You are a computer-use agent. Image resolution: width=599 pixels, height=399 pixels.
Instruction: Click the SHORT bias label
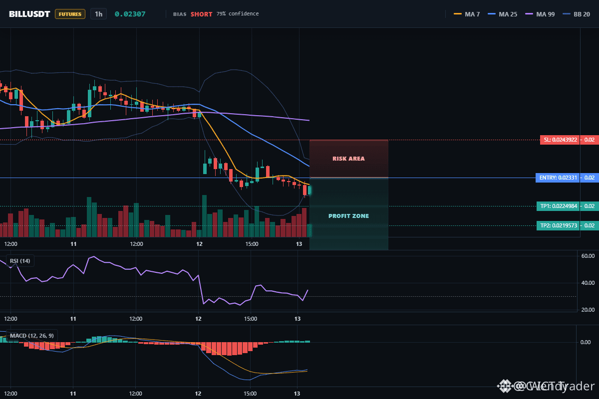(x=201, y=14)
